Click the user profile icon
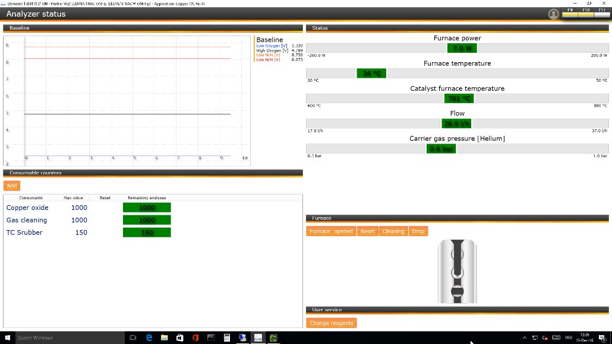This screenshot has width=612, height=344. 553,14
